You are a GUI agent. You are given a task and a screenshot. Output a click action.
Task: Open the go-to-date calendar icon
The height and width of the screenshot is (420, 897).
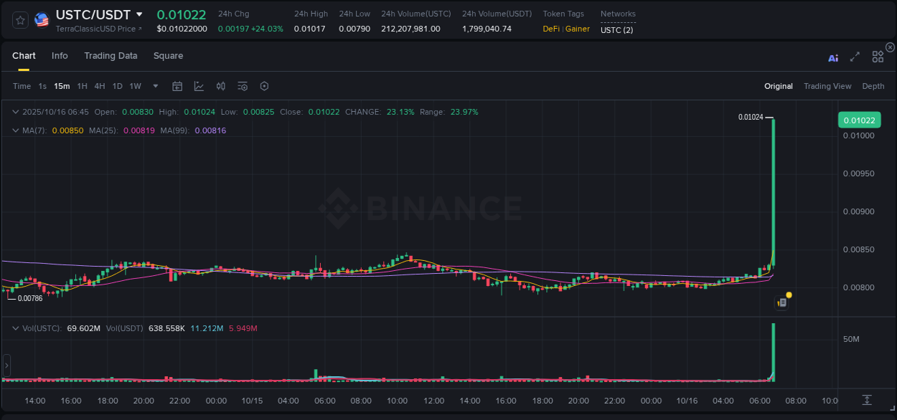177,86
